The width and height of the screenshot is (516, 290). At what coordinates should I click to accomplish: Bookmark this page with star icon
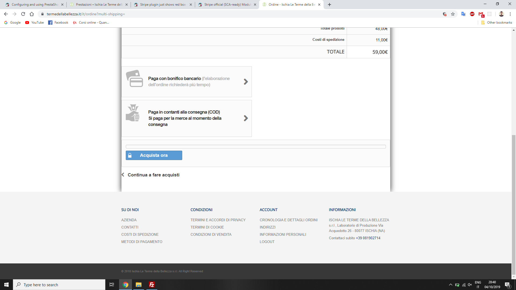click(453, 14)
